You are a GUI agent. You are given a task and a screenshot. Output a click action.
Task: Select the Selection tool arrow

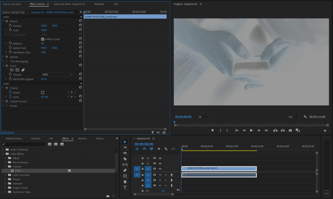point(125,142)
